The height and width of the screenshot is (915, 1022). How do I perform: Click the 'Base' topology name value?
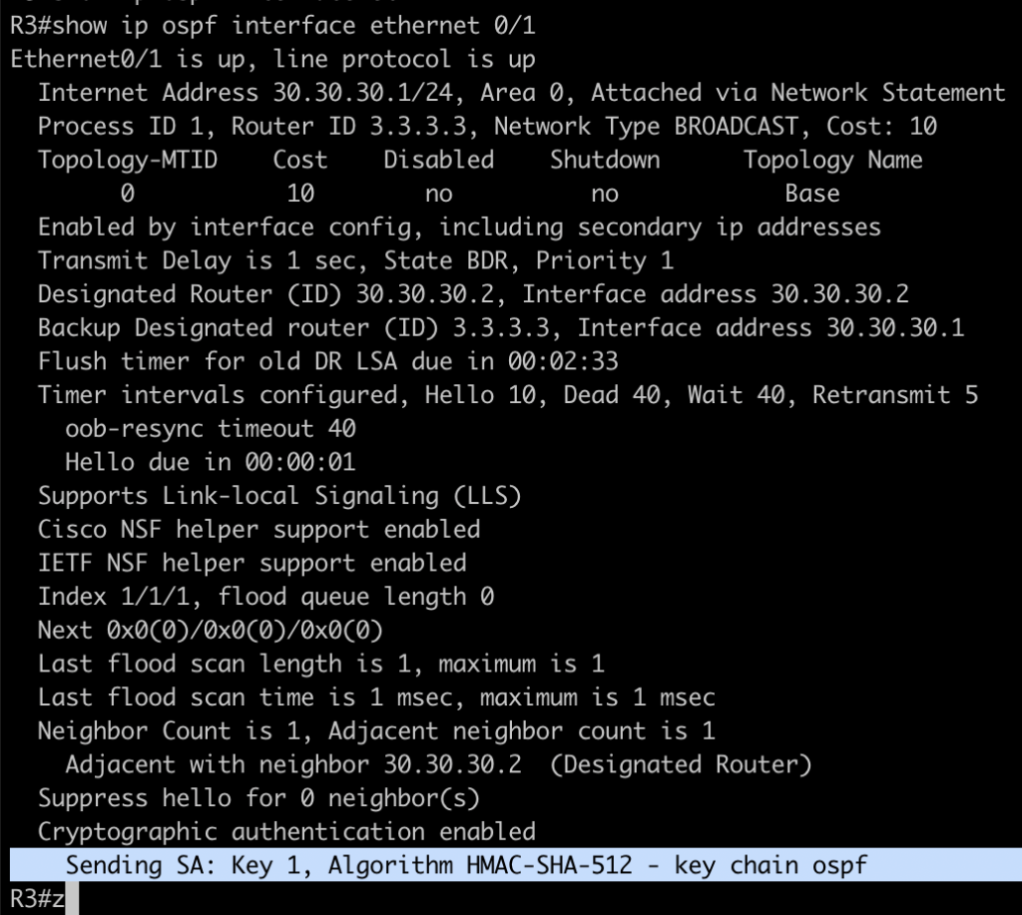coord(811,194)
